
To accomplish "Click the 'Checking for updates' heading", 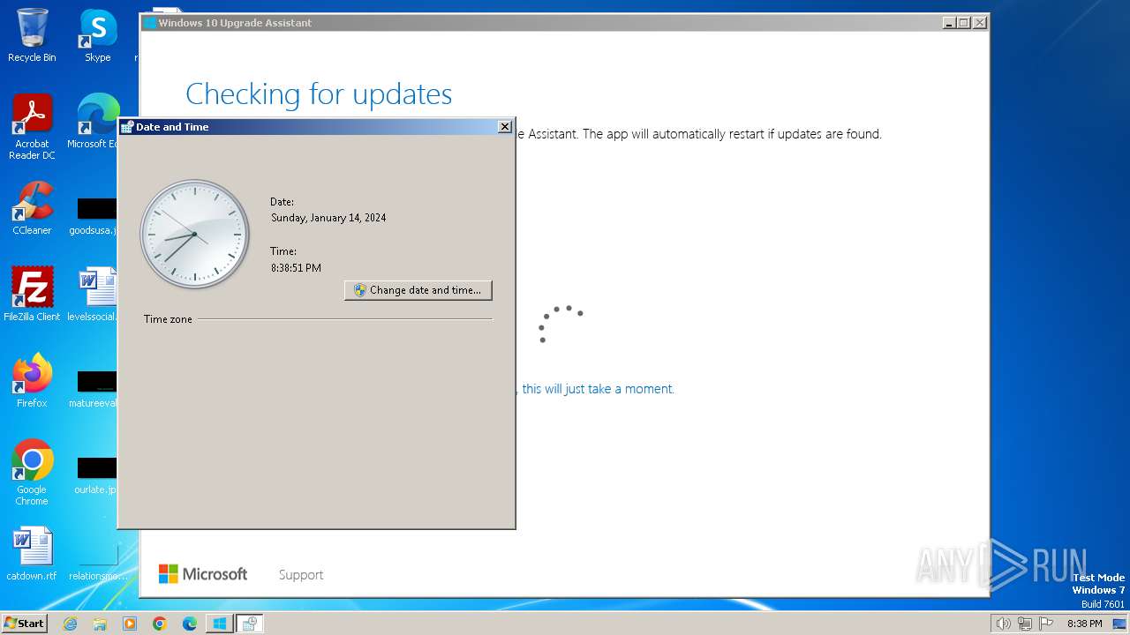I will pos(319,93).
